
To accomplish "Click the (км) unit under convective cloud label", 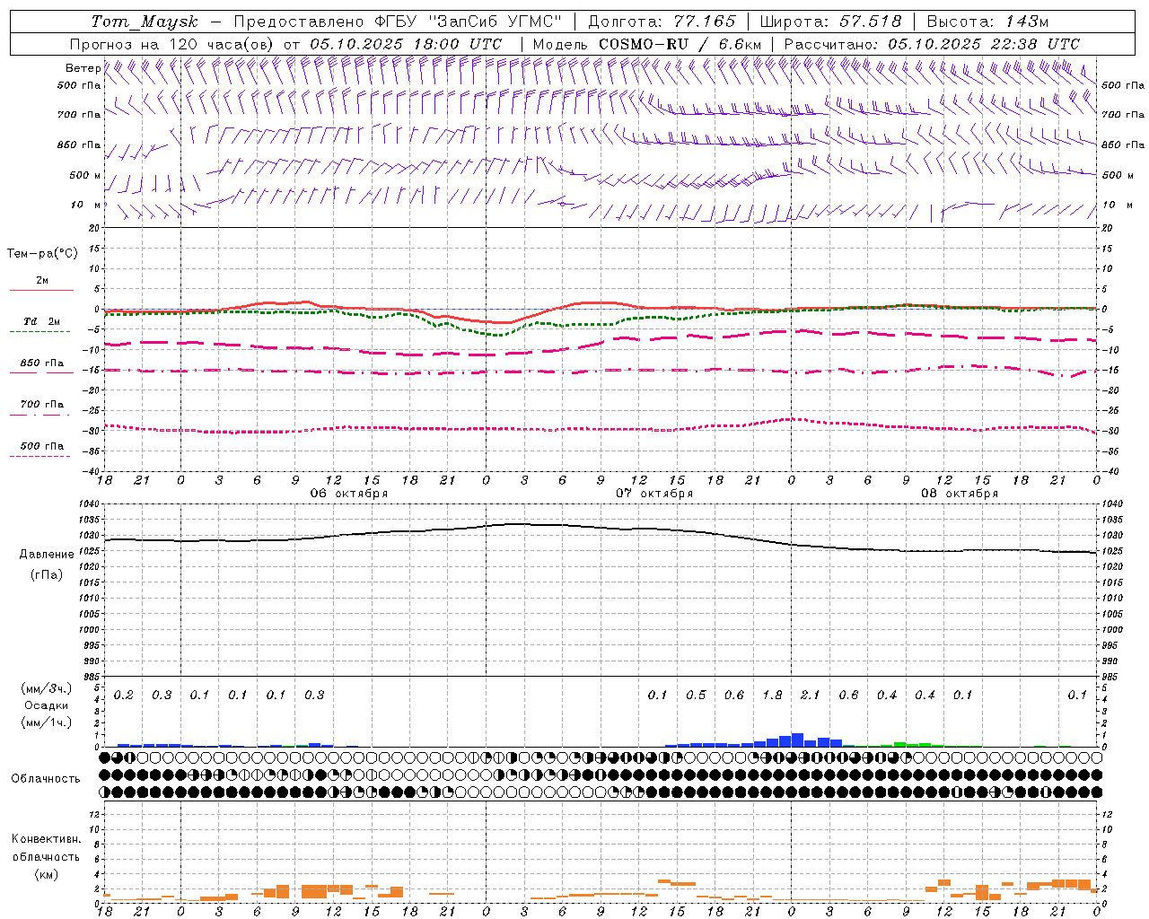I will pyautogui.click(x=46, y=874).
